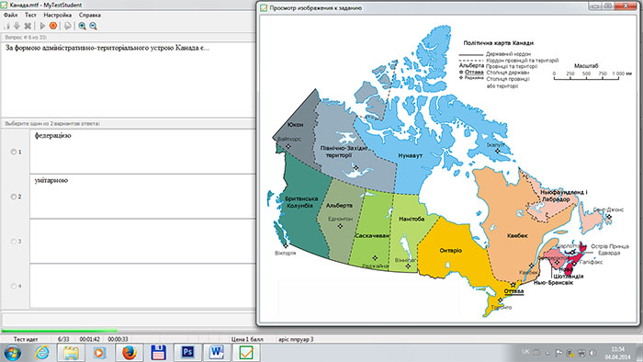Open the Файл menu
The width and height of the screenshot is (643, 362).
pyautogui.click(x=10, y=16)
